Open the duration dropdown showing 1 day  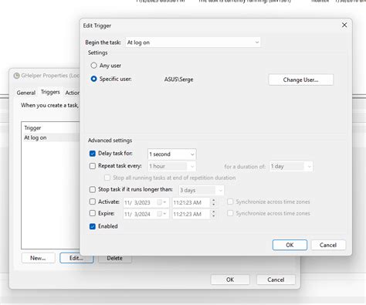(291, 167)
